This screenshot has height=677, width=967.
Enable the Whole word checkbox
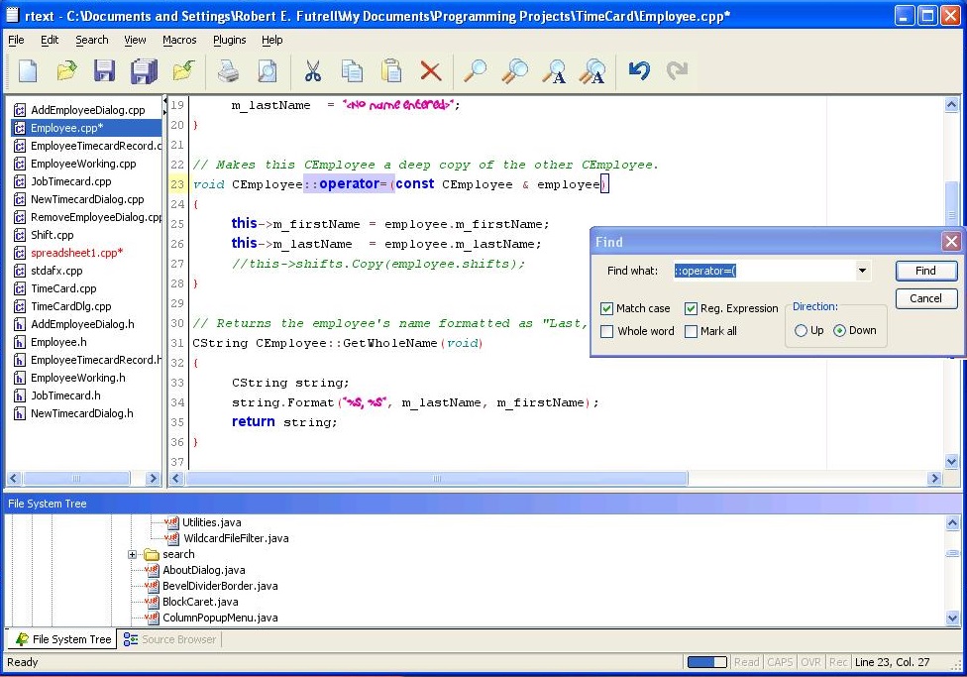[607, 331]
